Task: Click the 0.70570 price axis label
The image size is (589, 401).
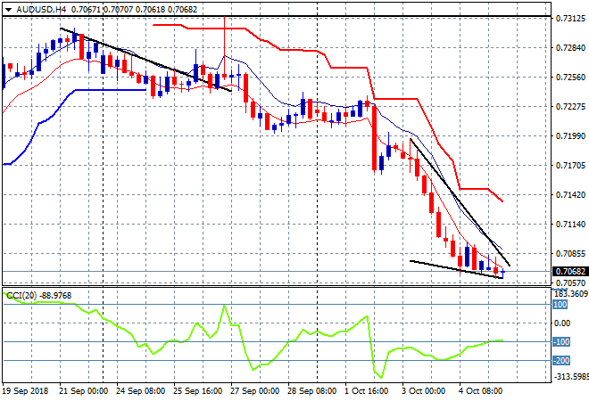Action: tap(570, 282)
